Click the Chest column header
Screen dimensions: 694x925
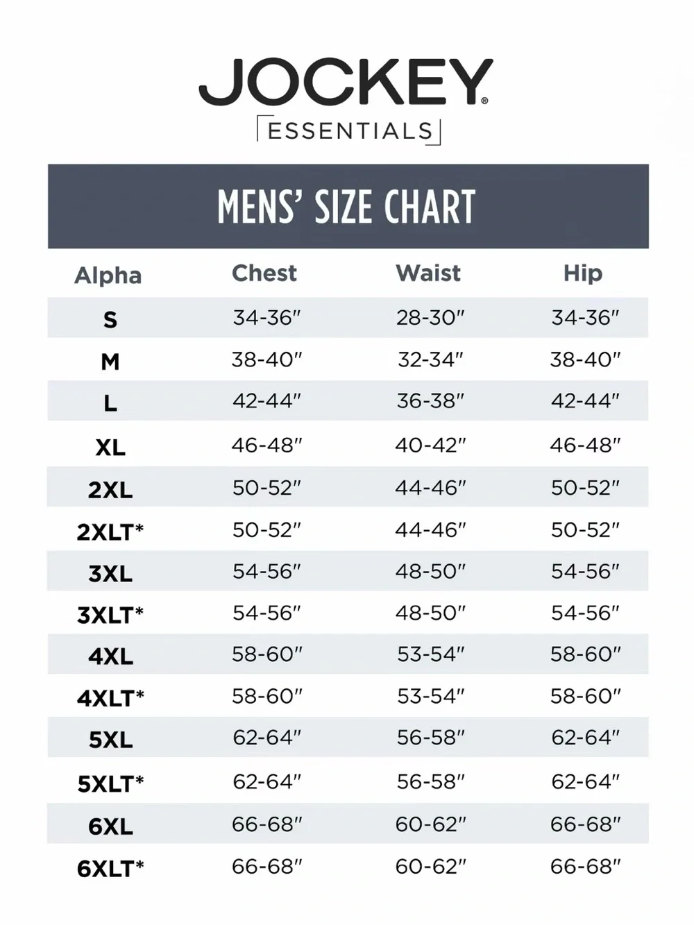pos(264,273)
